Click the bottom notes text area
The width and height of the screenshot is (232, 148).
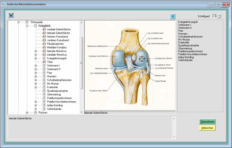[x=90, y=128]
